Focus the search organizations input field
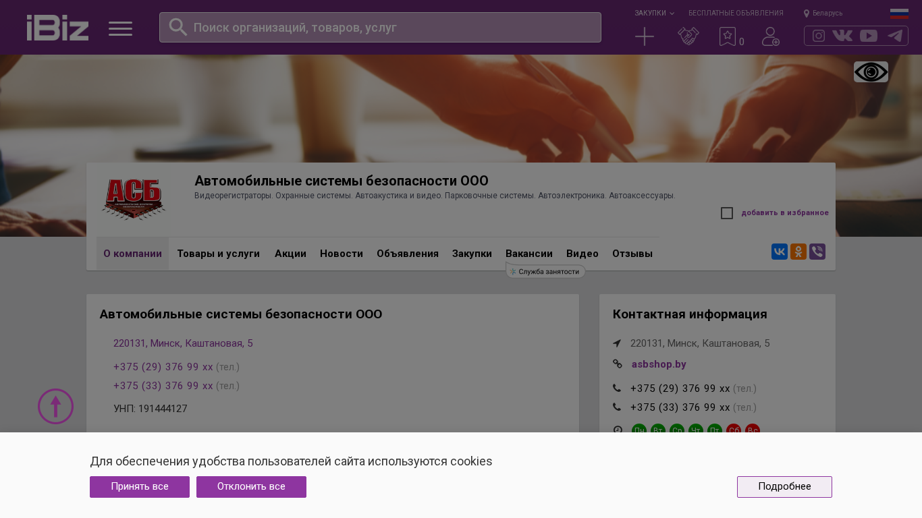The height and width of the screenshot is (518, 922). coord(380,28)
